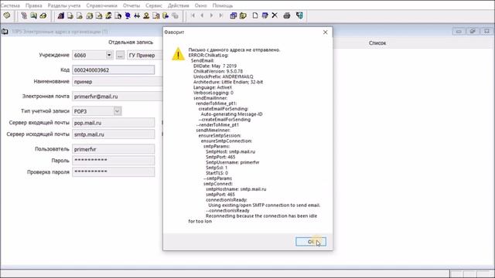Click the binoculars search toolbar icon
The height and width of the screenshot is (278, 495).
coord(137,15)
